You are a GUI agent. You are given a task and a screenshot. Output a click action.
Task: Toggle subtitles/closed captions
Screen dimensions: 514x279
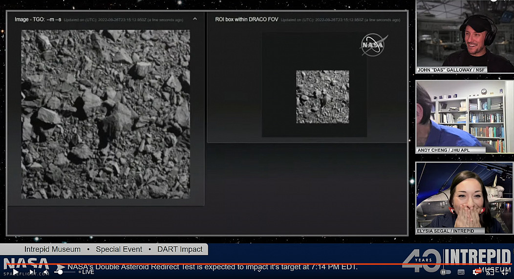click(461, 272)
